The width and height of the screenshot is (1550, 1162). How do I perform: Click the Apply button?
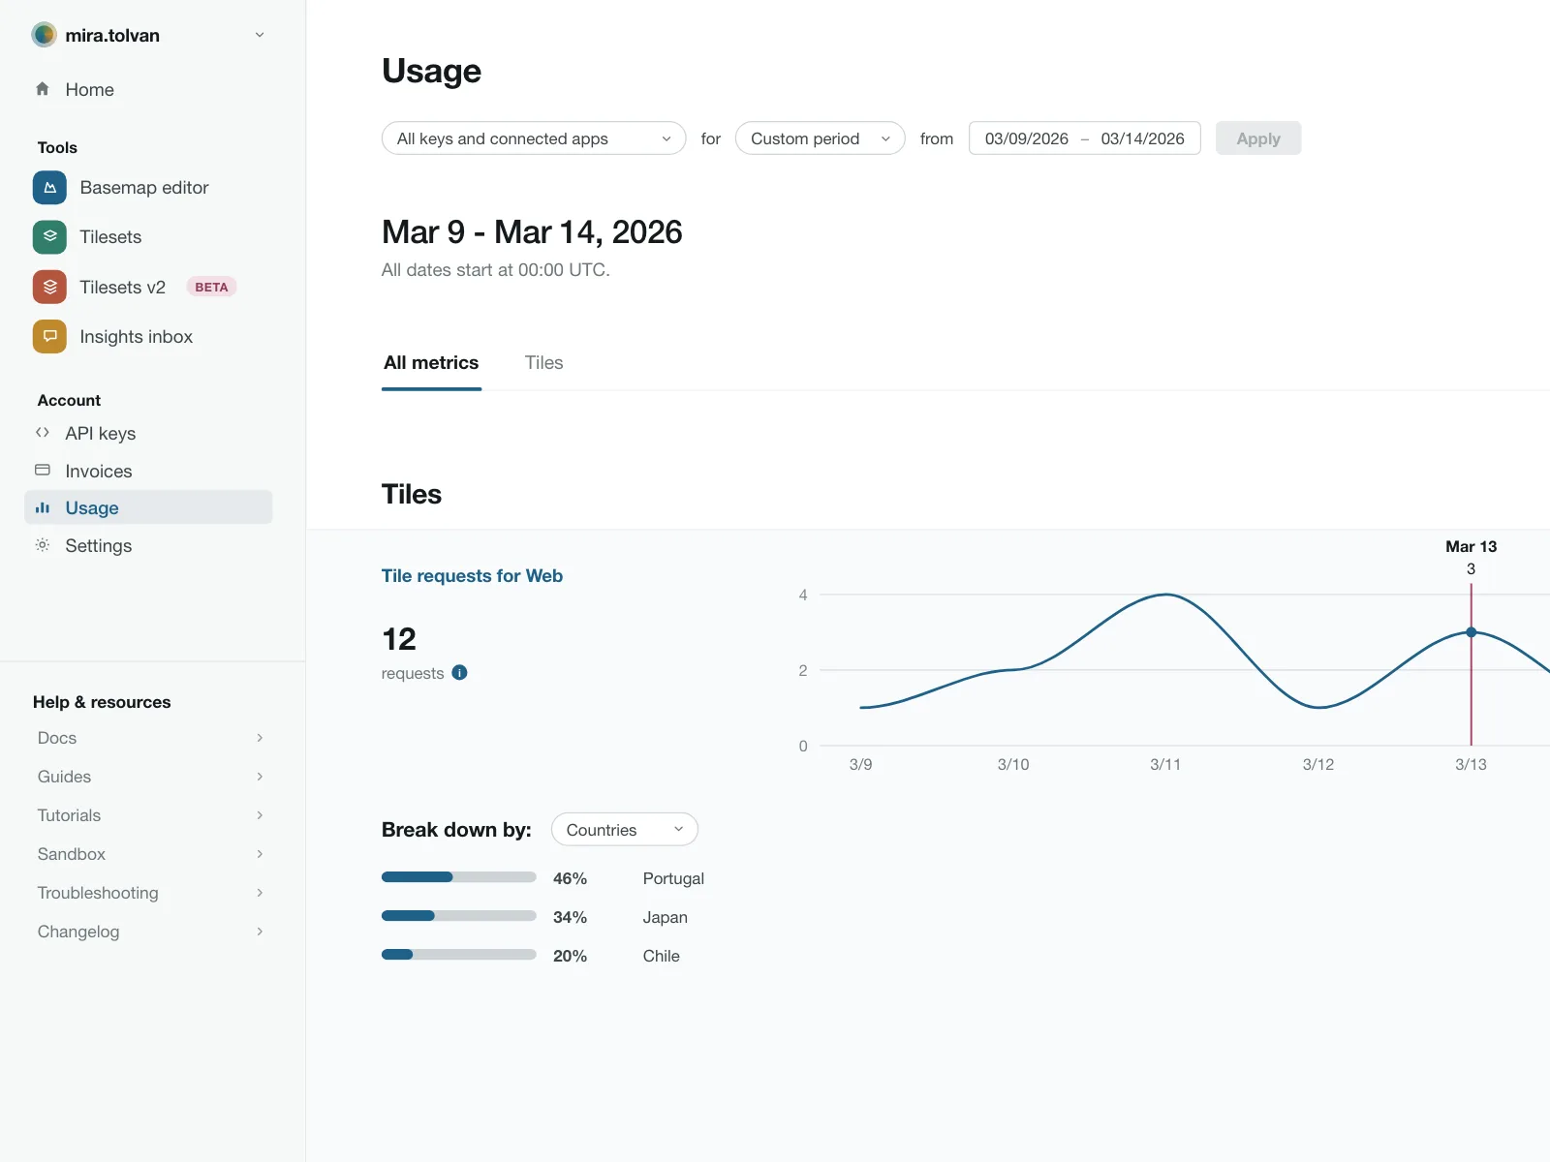tap(1258, 138)
